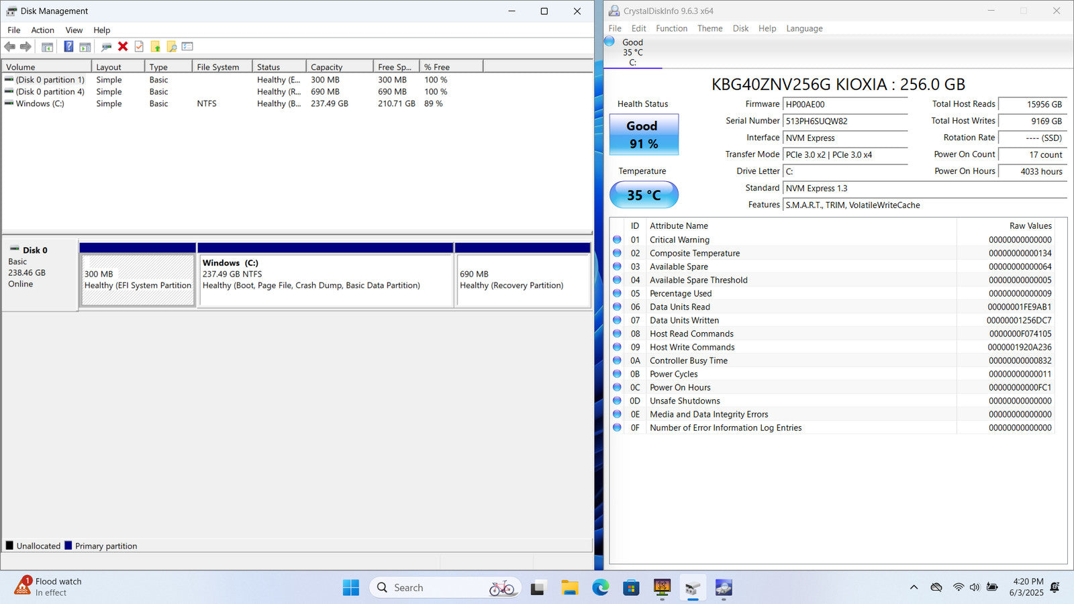Sort by the Capacity column header
The image size is (1074, 604).
pos(340,67)
